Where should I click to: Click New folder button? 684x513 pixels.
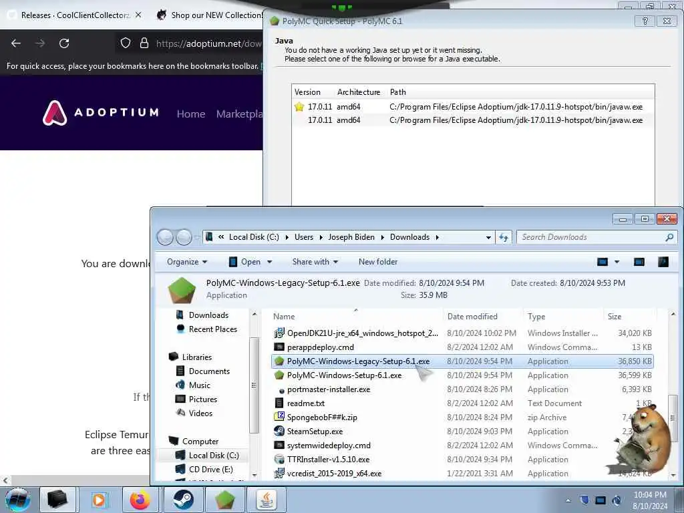378,262
